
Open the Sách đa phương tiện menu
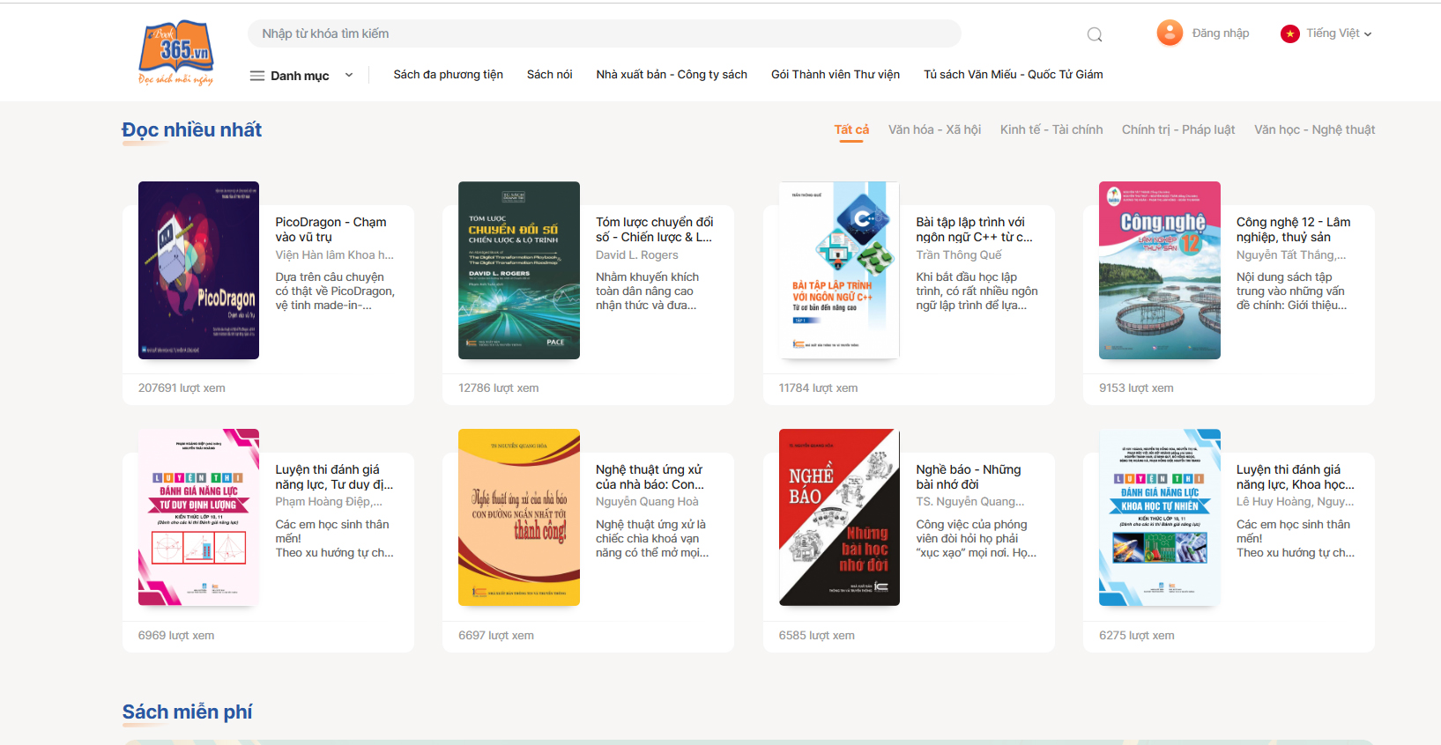click(x=448, y=75)
